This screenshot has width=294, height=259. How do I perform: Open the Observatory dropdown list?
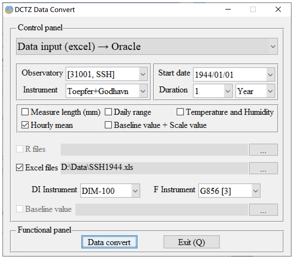pos(143,74)
